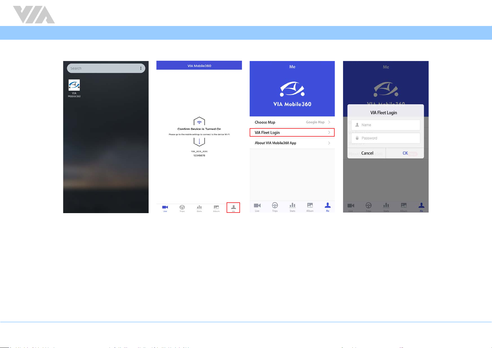Tap the Live camera icon on the Me screen
The width and height of the screenshot is (492, 348).
[x=257, y=206]
